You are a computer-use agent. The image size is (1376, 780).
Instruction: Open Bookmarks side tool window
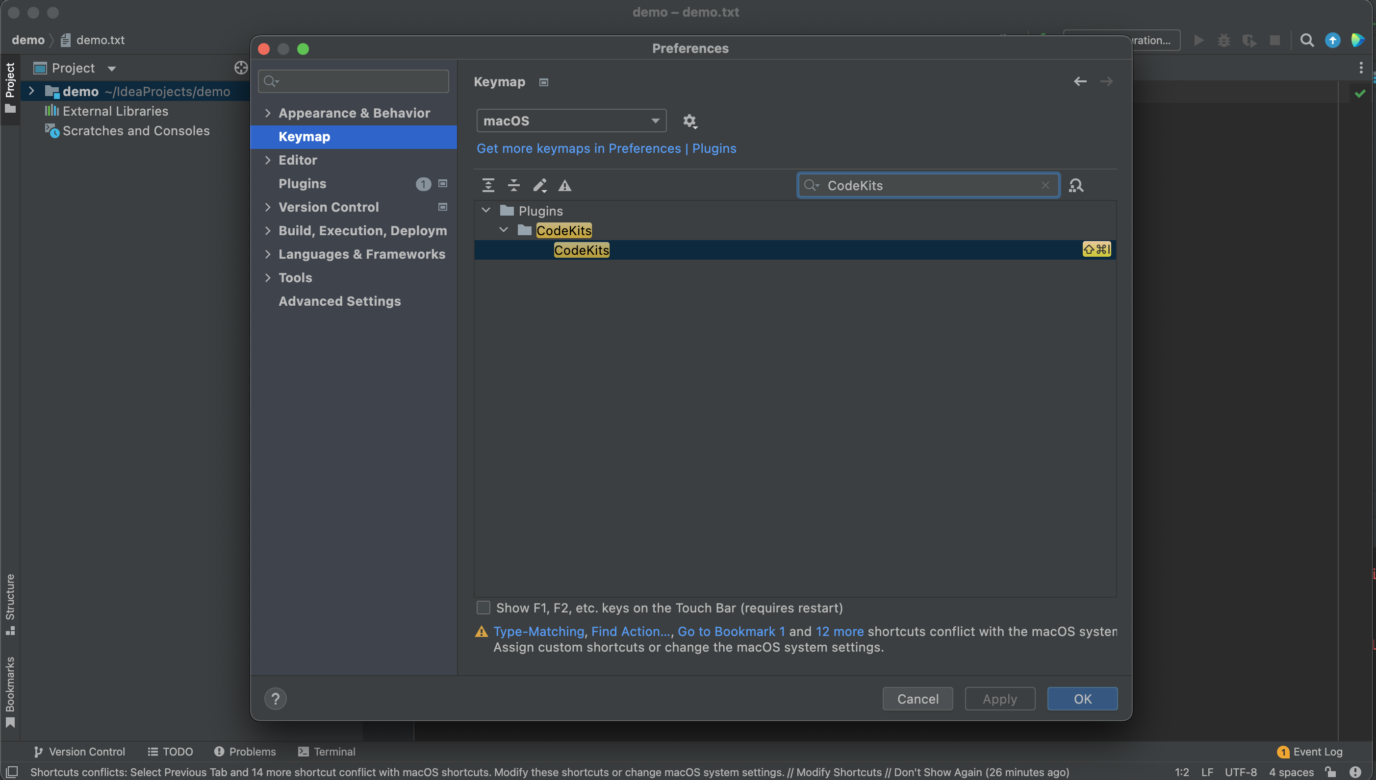click(x=10, y=692)
